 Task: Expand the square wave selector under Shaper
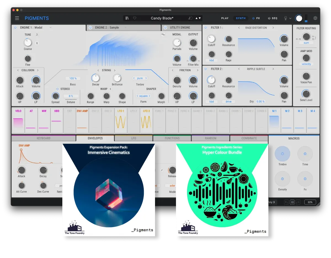(x=143, y=96)
